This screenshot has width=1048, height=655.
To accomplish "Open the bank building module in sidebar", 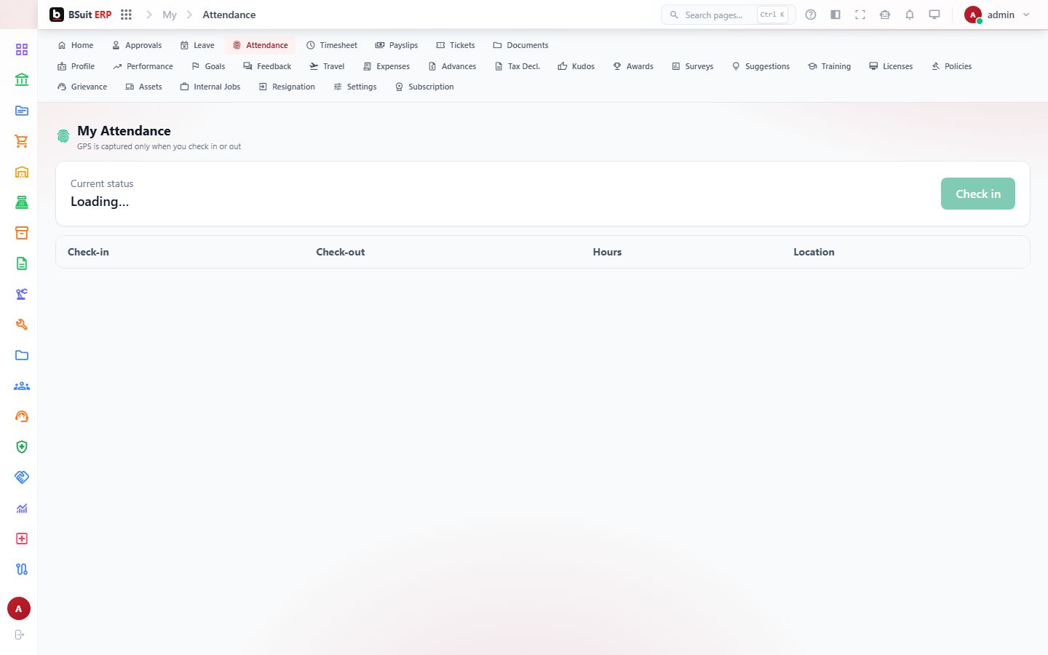I will [22, 80].
